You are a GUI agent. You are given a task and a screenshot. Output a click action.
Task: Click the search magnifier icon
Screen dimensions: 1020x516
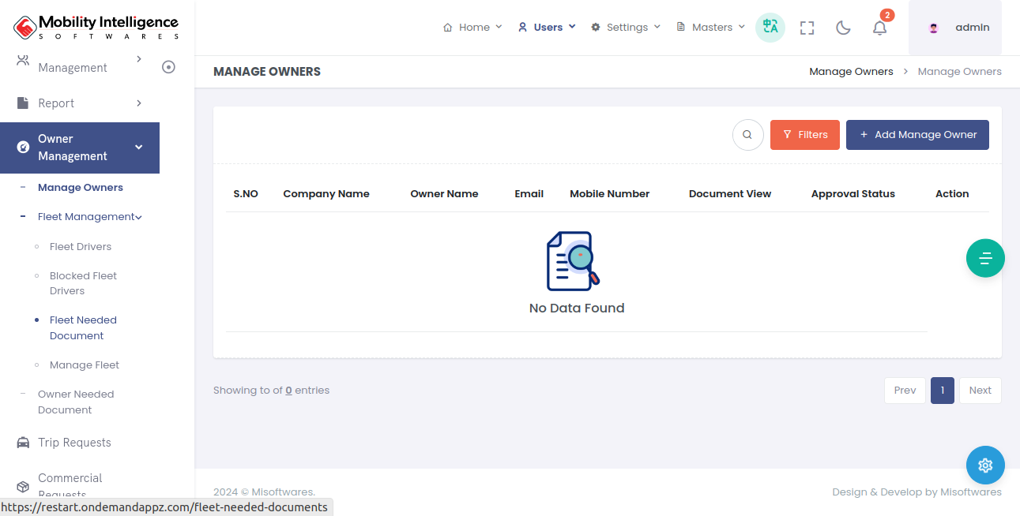coord(747,135)
